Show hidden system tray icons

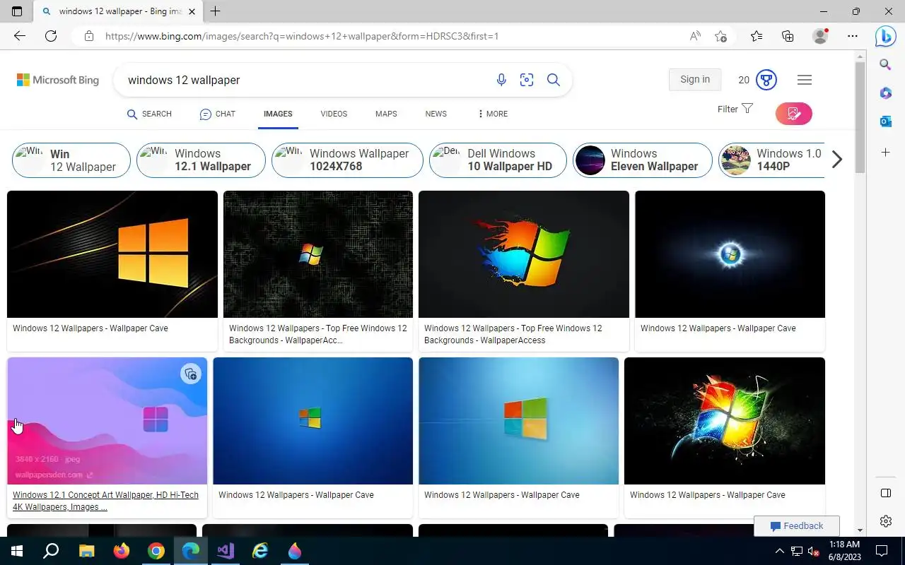coord(780,551)
